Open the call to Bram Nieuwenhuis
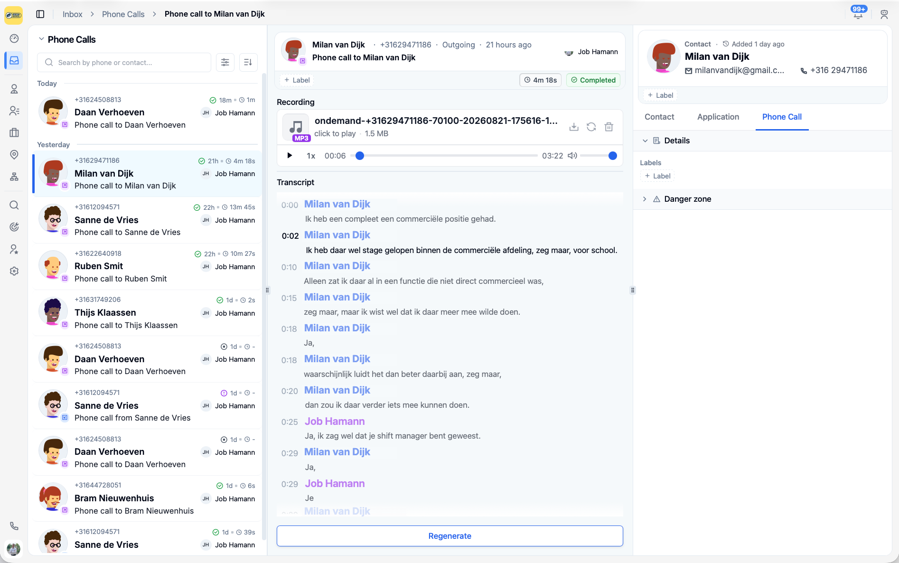The height and width of the screenshot is (563, 899). pos(147,498)
